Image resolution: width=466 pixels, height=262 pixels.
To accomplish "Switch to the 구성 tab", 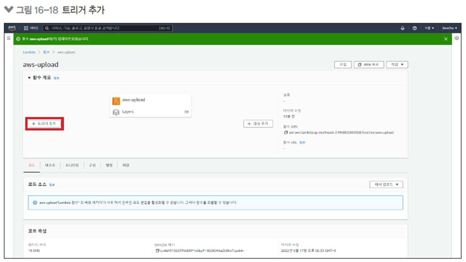I will pyautogui.click(x=92, y=165).
